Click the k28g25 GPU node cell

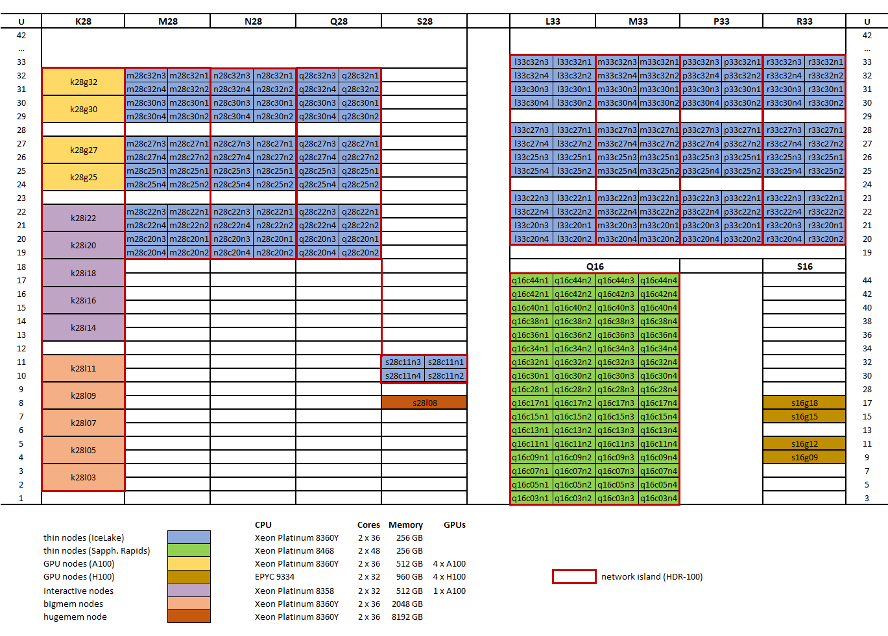[x=84, y=177]
